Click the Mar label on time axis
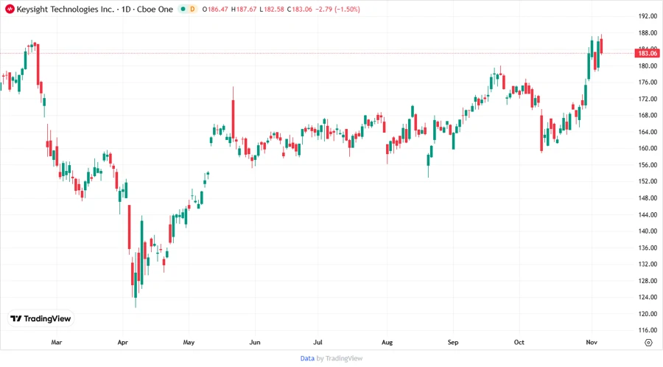Screen dimensions: 663x367 [x=56, y=342]
